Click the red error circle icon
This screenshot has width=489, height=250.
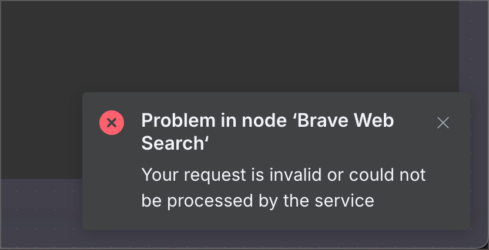tap(112, 123)
